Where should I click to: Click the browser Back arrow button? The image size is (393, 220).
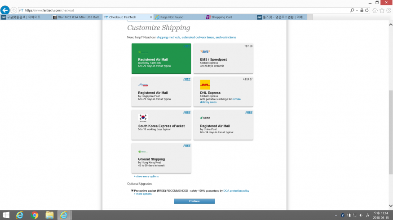coord(5,10)
